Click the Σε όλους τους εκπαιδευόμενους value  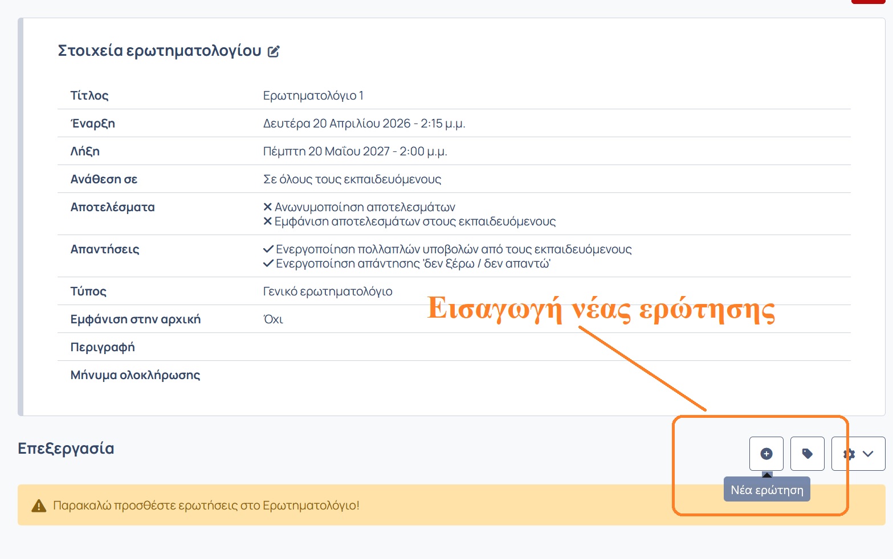352,179
